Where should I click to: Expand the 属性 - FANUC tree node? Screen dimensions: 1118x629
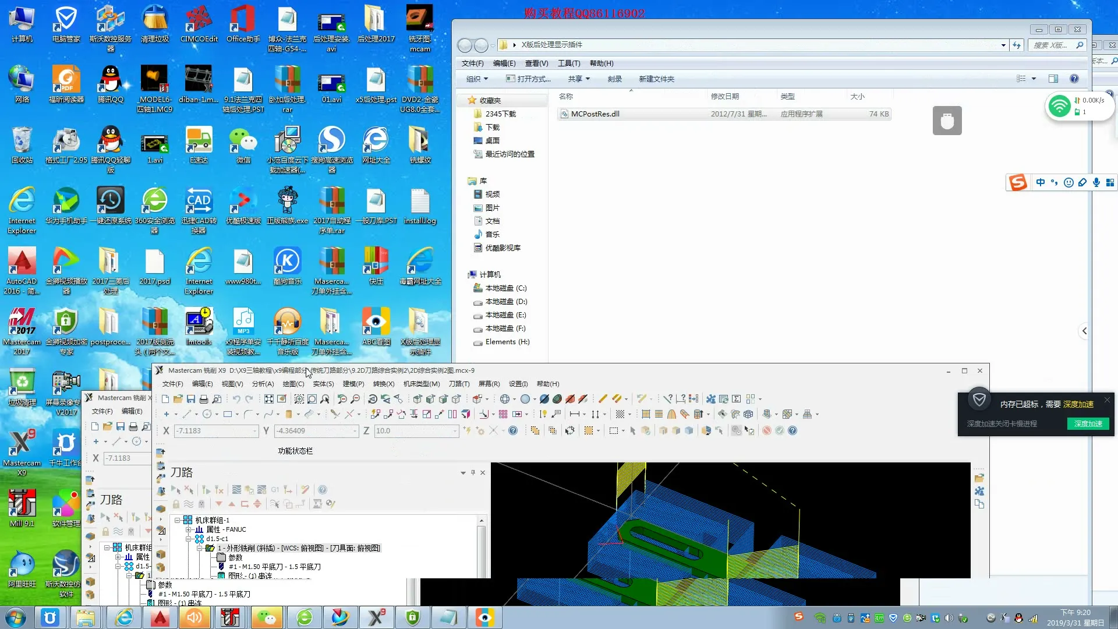point(188,529)
